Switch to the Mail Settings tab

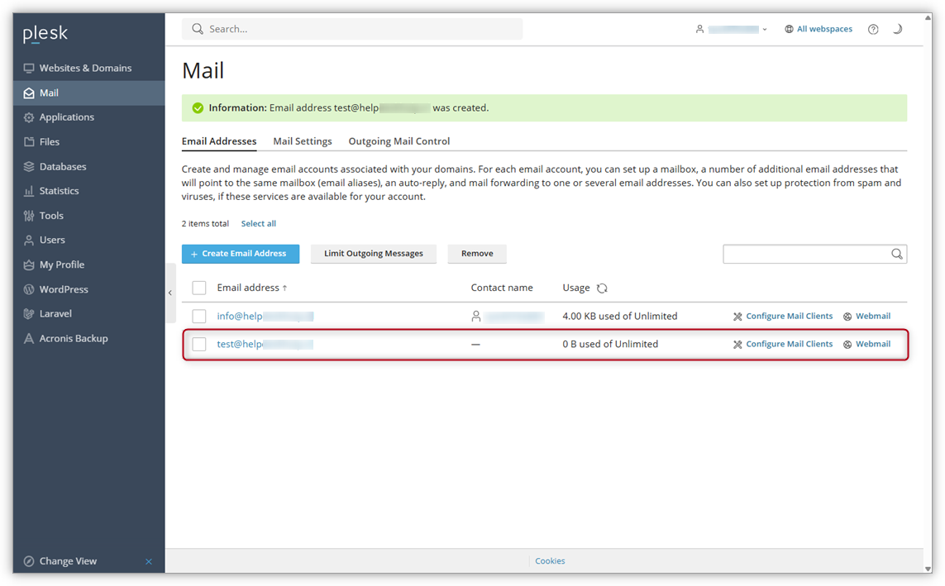point(303,141)
